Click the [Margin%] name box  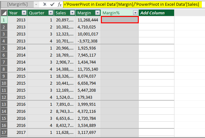pos(17,5)
